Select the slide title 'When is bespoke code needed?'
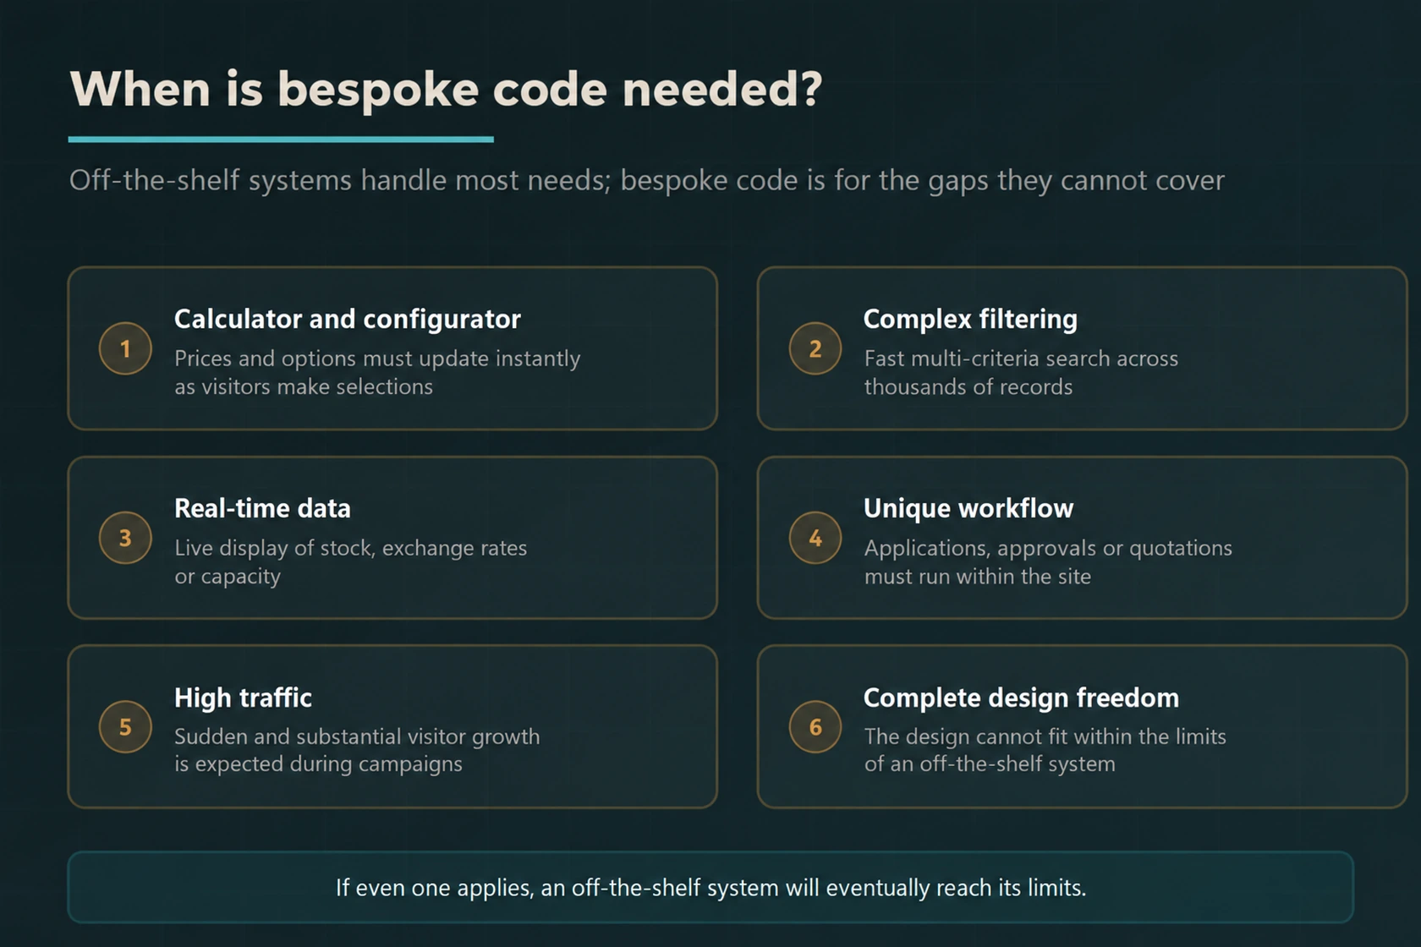The image size is (1421, 947). click(446, 89)
